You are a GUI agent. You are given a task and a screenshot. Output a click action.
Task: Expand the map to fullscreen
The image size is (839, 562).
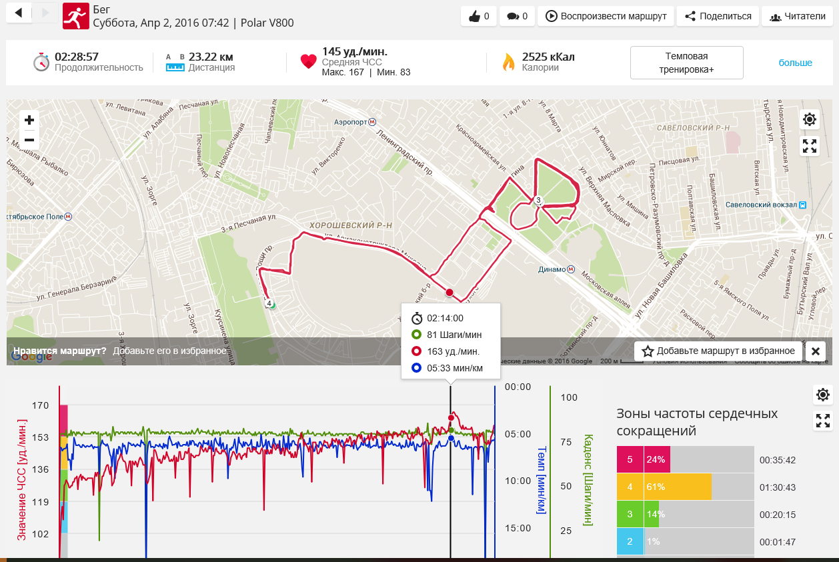[810, 146]
